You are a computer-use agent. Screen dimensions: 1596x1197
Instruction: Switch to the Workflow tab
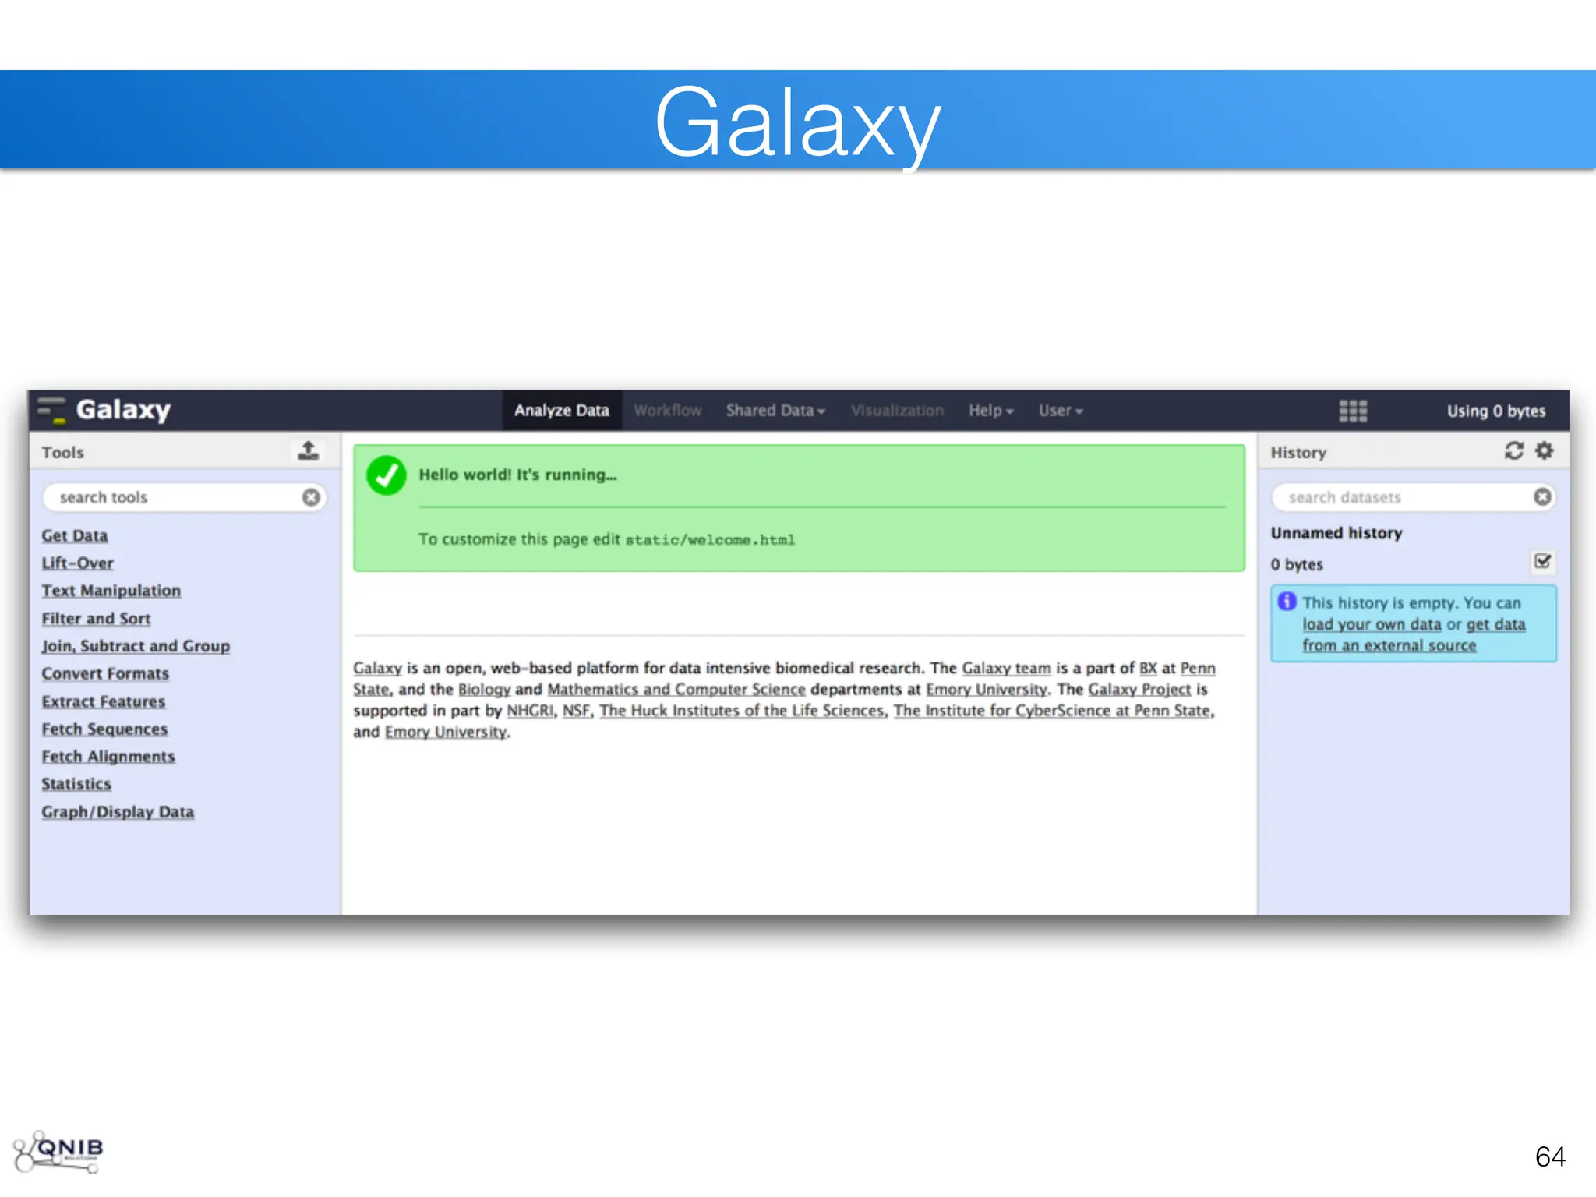tap(668, 411)
